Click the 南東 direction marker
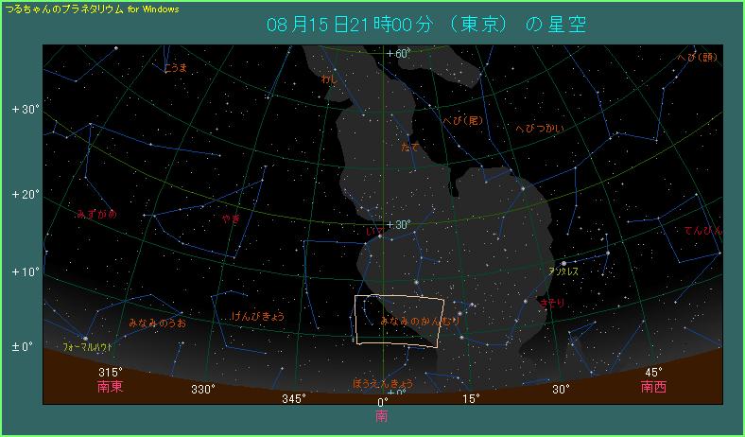 pos(111,387)
